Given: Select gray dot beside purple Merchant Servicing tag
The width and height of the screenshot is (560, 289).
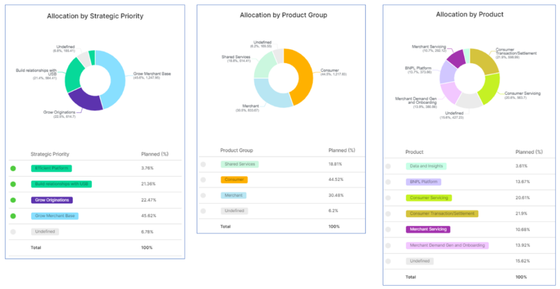Looking at the screenshot, I should 388,229.
